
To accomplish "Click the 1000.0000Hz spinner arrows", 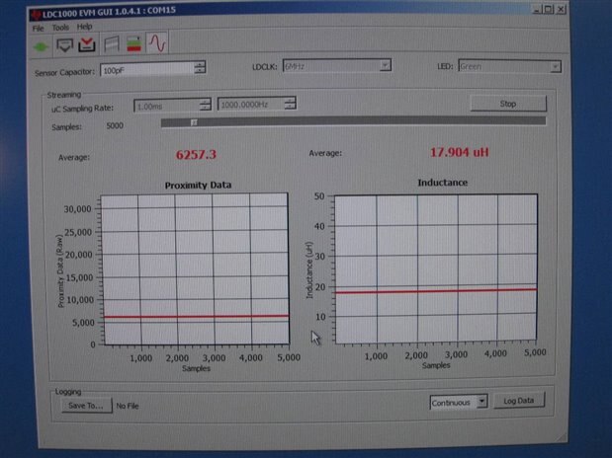I will click(x=290, y=104).
